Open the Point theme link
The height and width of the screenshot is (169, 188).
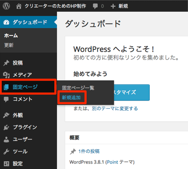click(x=113, y=162)
